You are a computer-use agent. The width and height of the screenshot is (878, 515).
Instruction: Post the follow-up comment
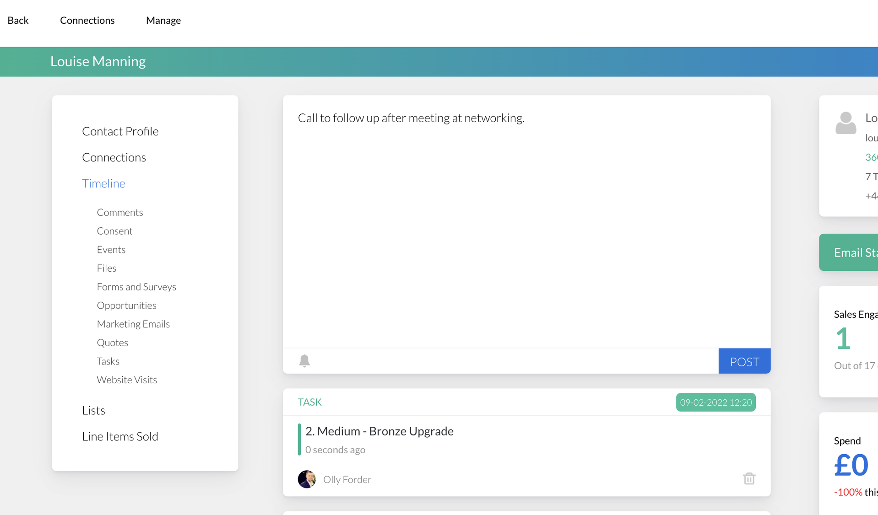744,361
